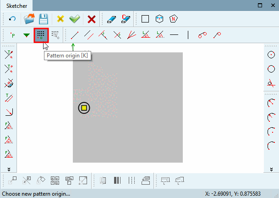This screenshot has height=198, width=279.
Task: Click the empty square icon
Action: 145,19
